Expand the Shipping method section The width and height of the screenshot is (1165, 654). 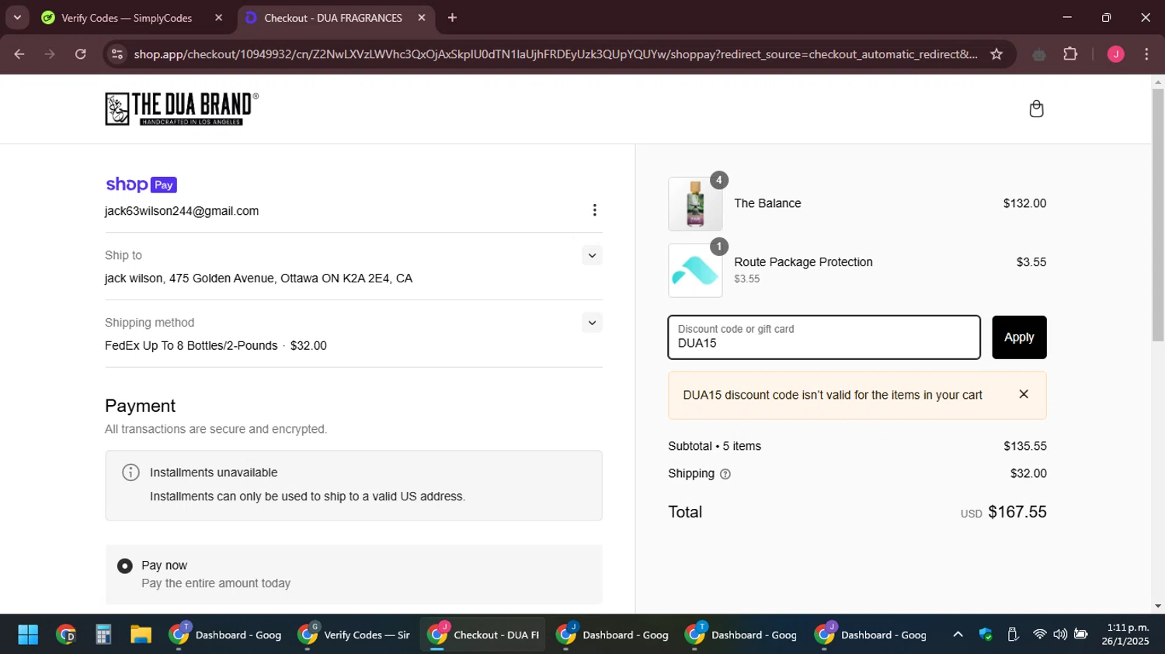click(592, 323)
